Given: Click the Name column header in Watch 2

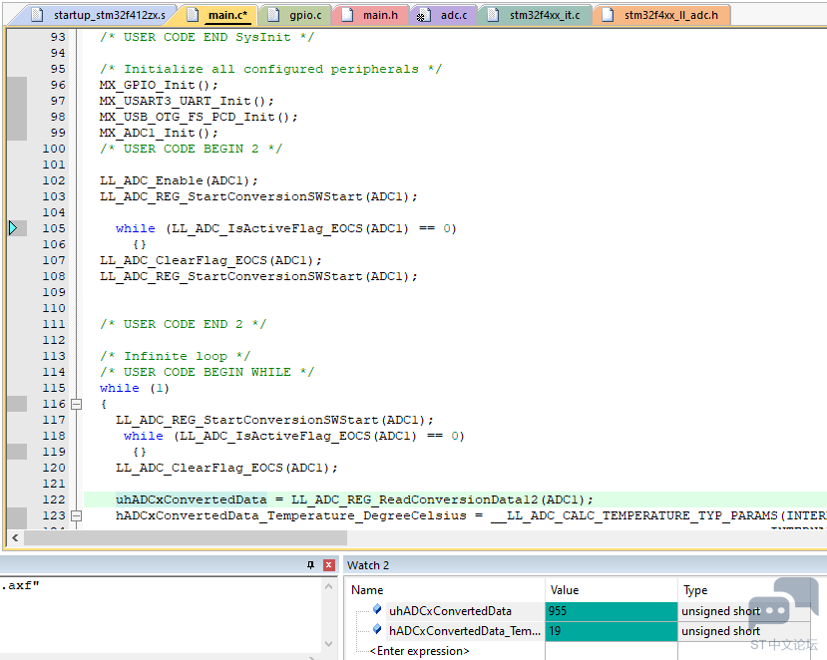Looking at the screenshot, I should (x=367, y=590).
